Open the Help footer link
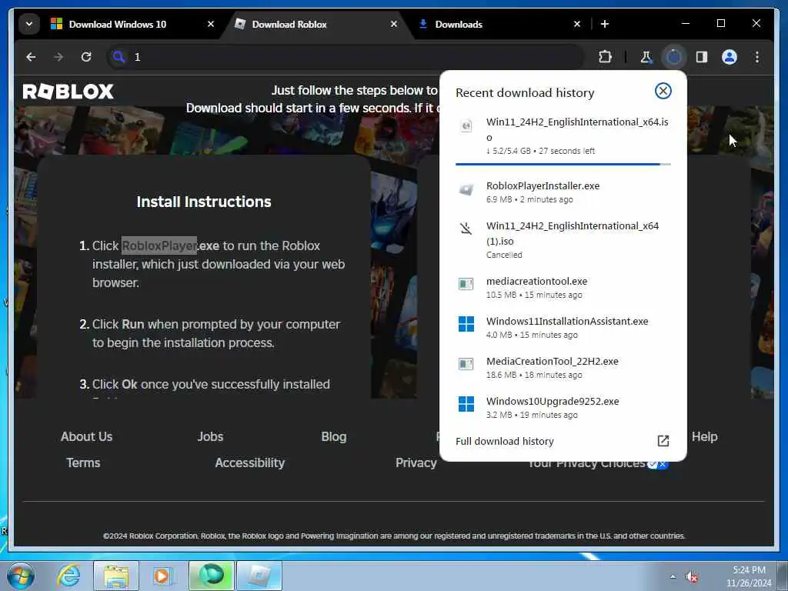 click(705, 437)
